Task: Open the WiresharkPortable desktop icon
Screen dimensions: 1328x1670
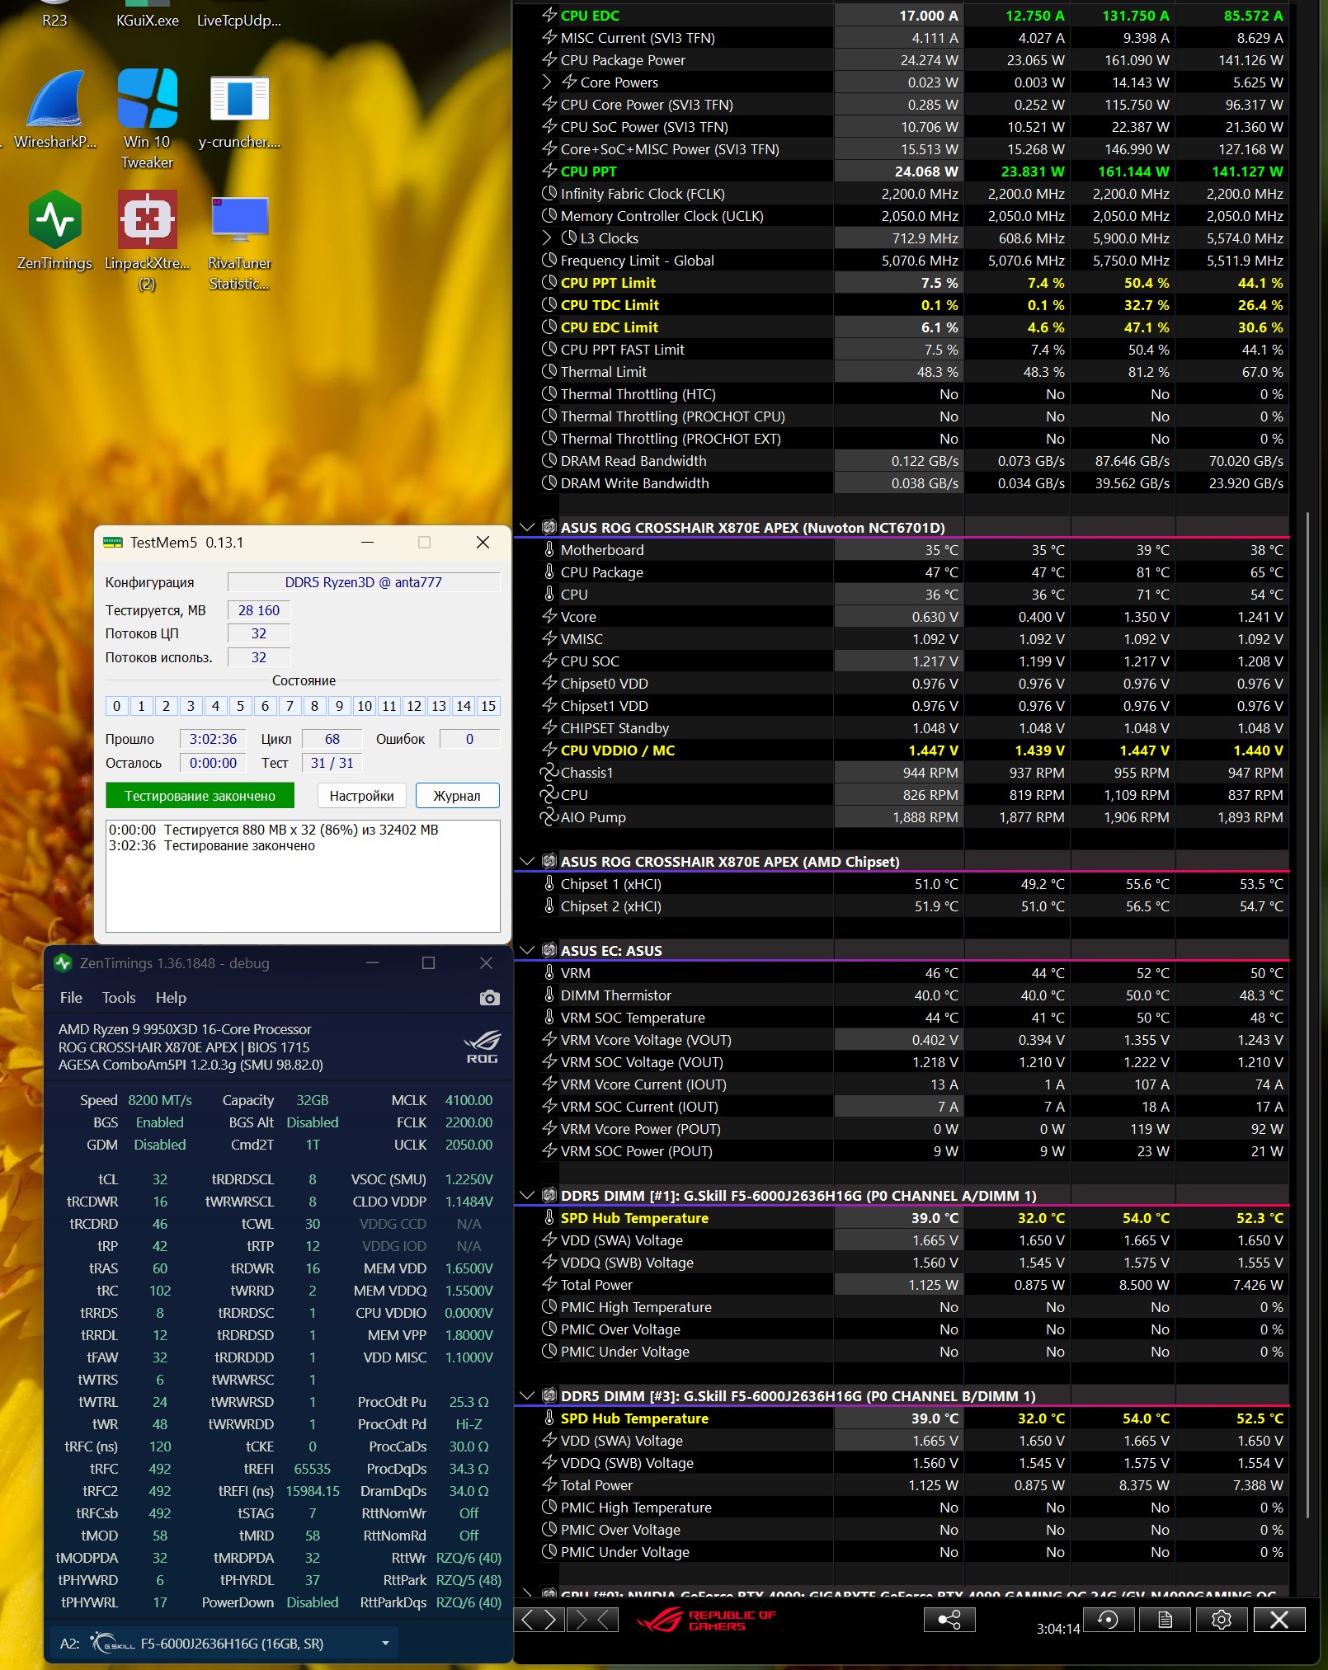Action: click(x=54, y=110)
